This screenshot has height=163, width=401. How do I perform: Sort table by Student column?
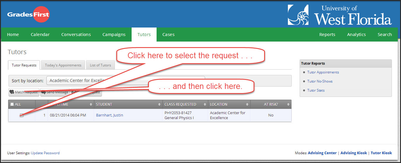(x=128, y=104)
